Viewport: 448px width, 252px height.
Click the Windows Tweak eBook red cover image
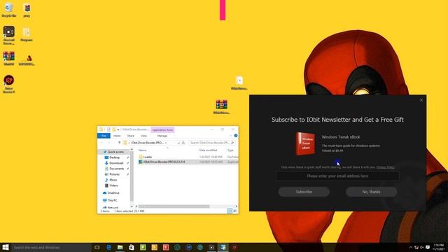pos(305,143)
